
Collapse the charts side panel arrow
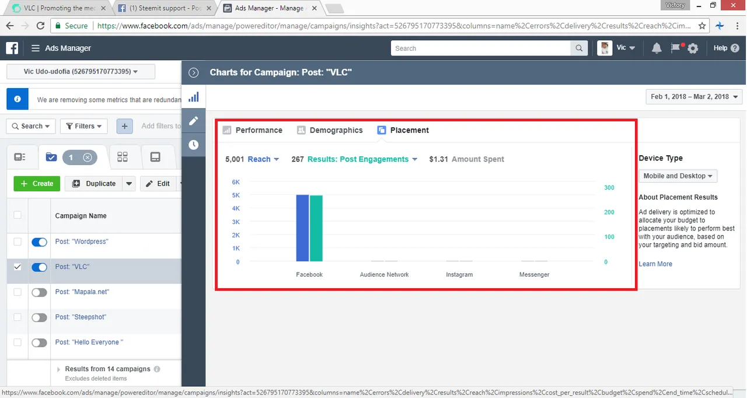pos(194,73)
